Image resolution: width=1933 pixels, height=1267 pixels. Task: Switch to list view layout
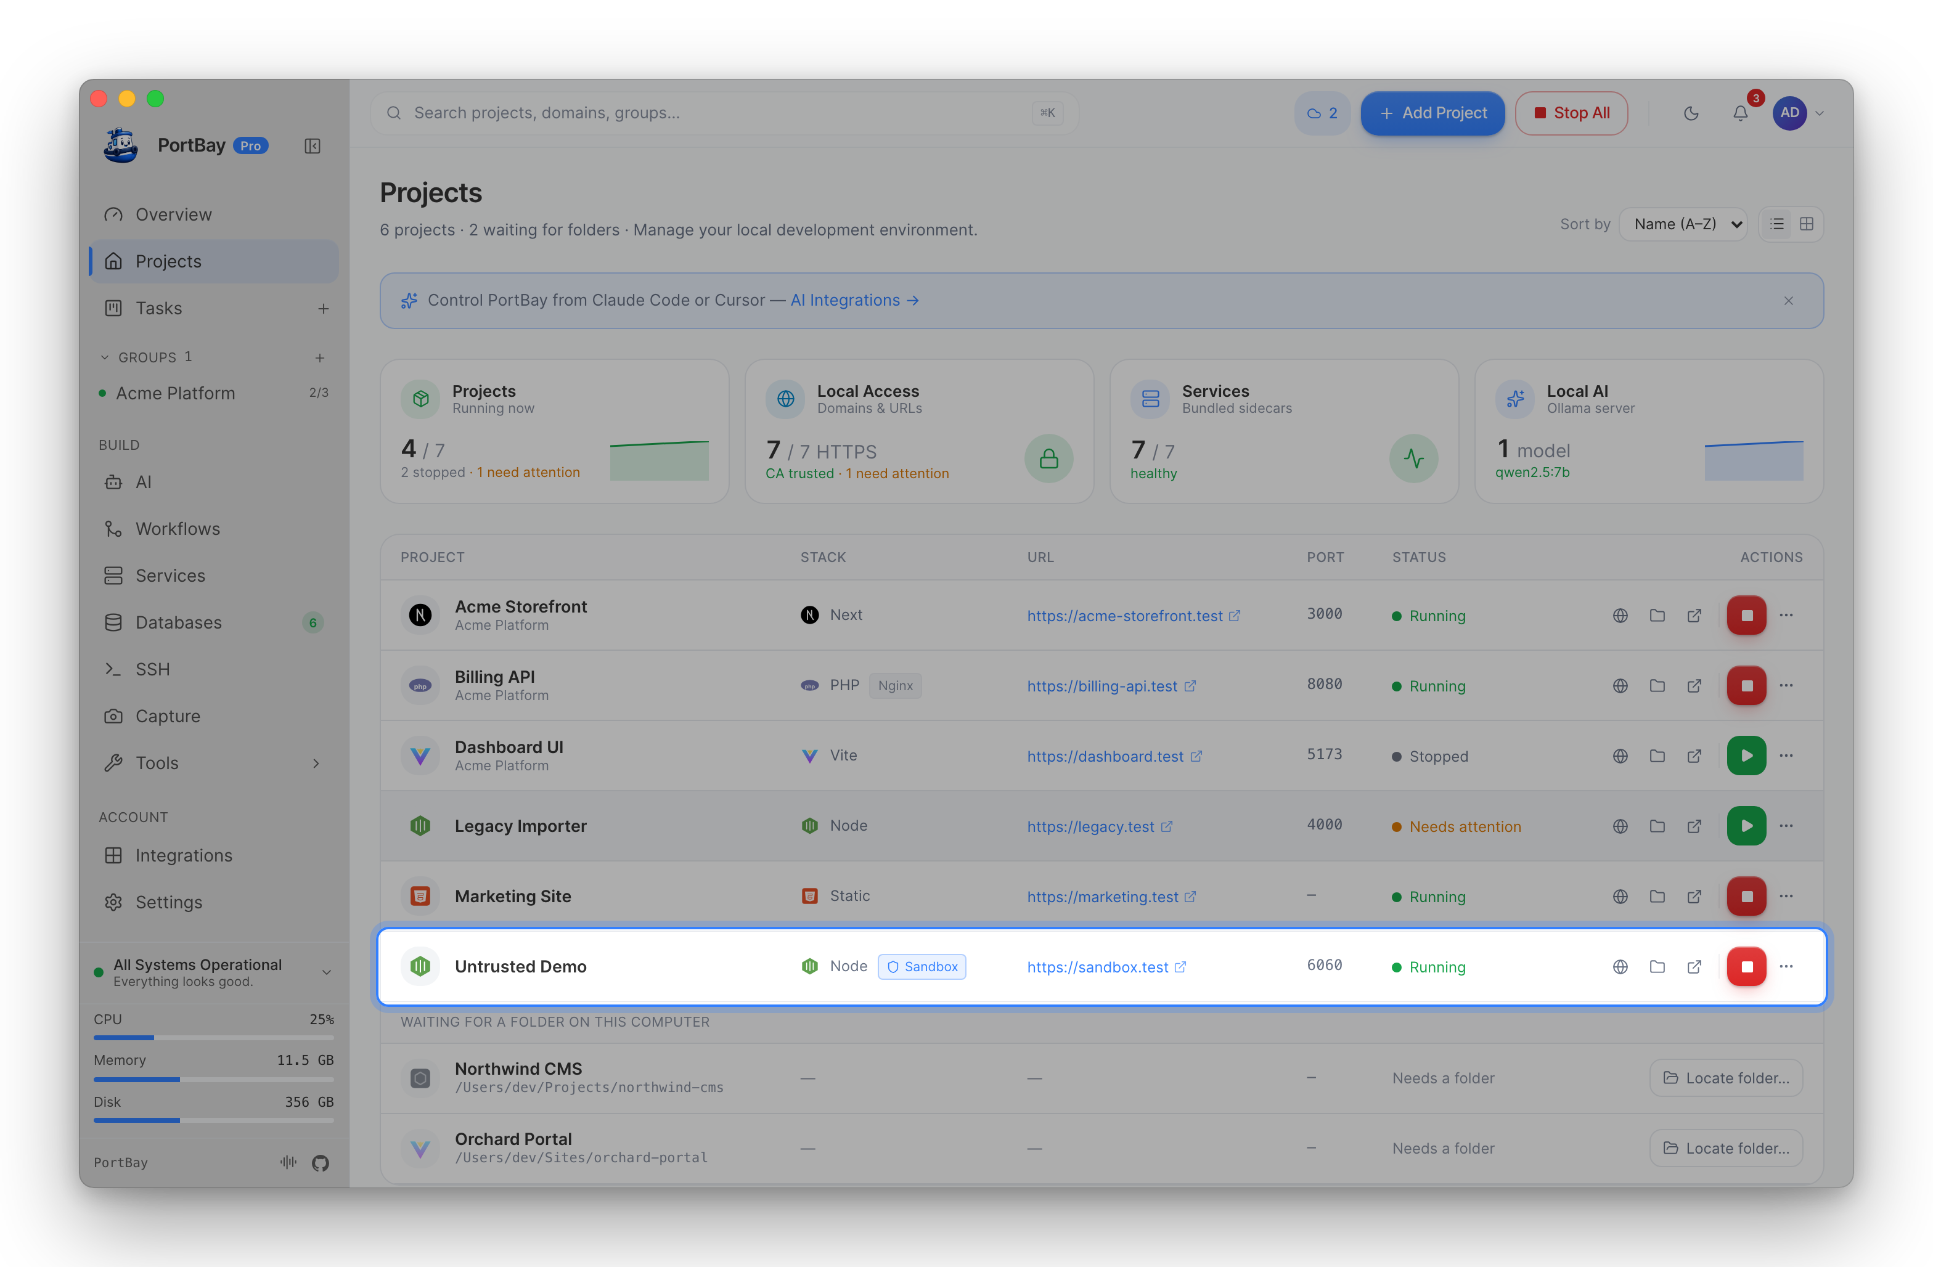tap(1777, 224)
